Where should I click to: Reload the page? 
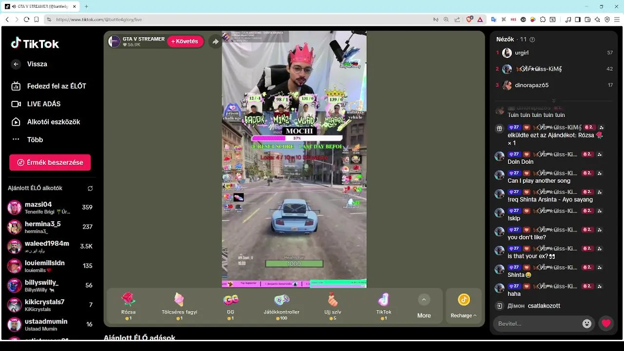[x=26, y=19]
